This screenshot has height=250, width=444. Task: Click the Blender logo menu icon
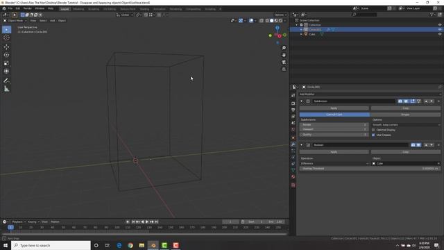tap(4, 8)
